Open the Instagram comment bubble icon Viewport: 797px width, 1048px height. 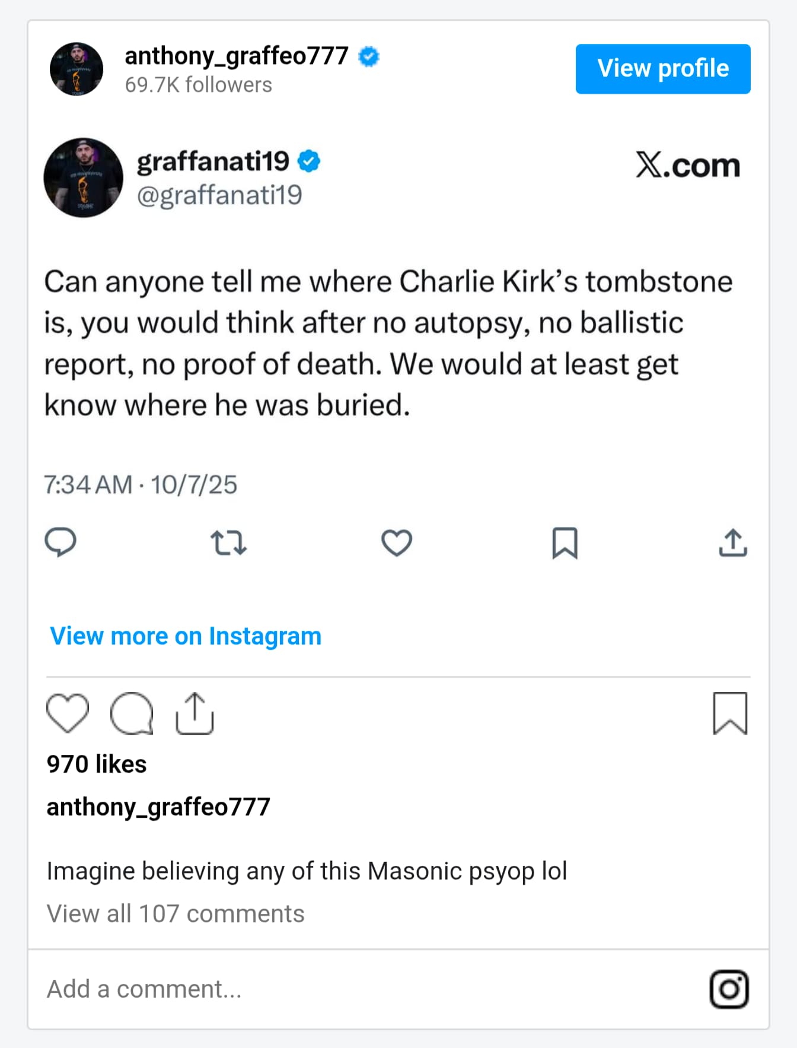132,713
